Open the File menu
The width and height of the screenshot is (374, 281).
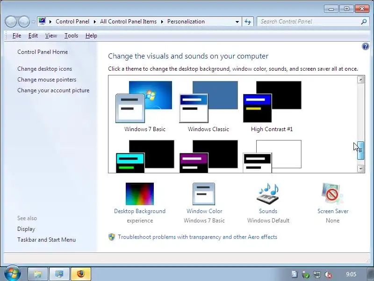17,36
